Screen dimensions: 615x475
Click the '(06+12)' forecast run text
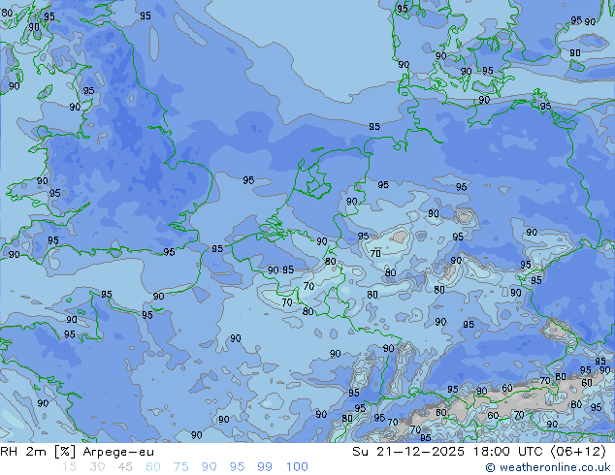[x=578, y=452]
